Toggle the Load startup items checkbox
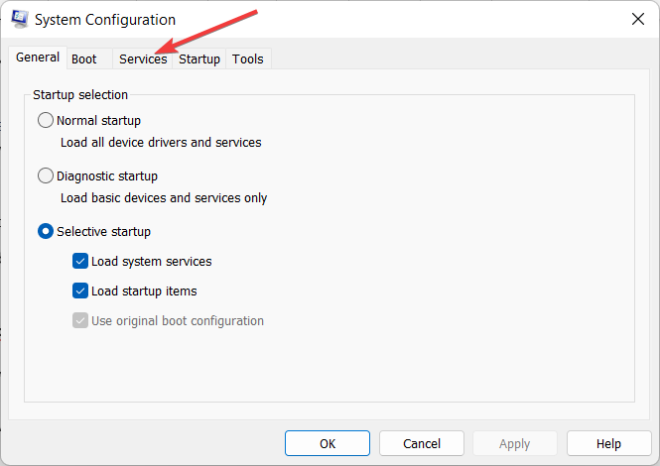660x466 pixels. (80, 291)
